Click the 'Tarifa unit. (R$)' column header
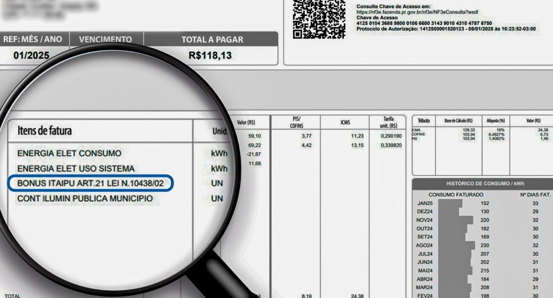Screen dimensions: 553x298 pos(388,122)
